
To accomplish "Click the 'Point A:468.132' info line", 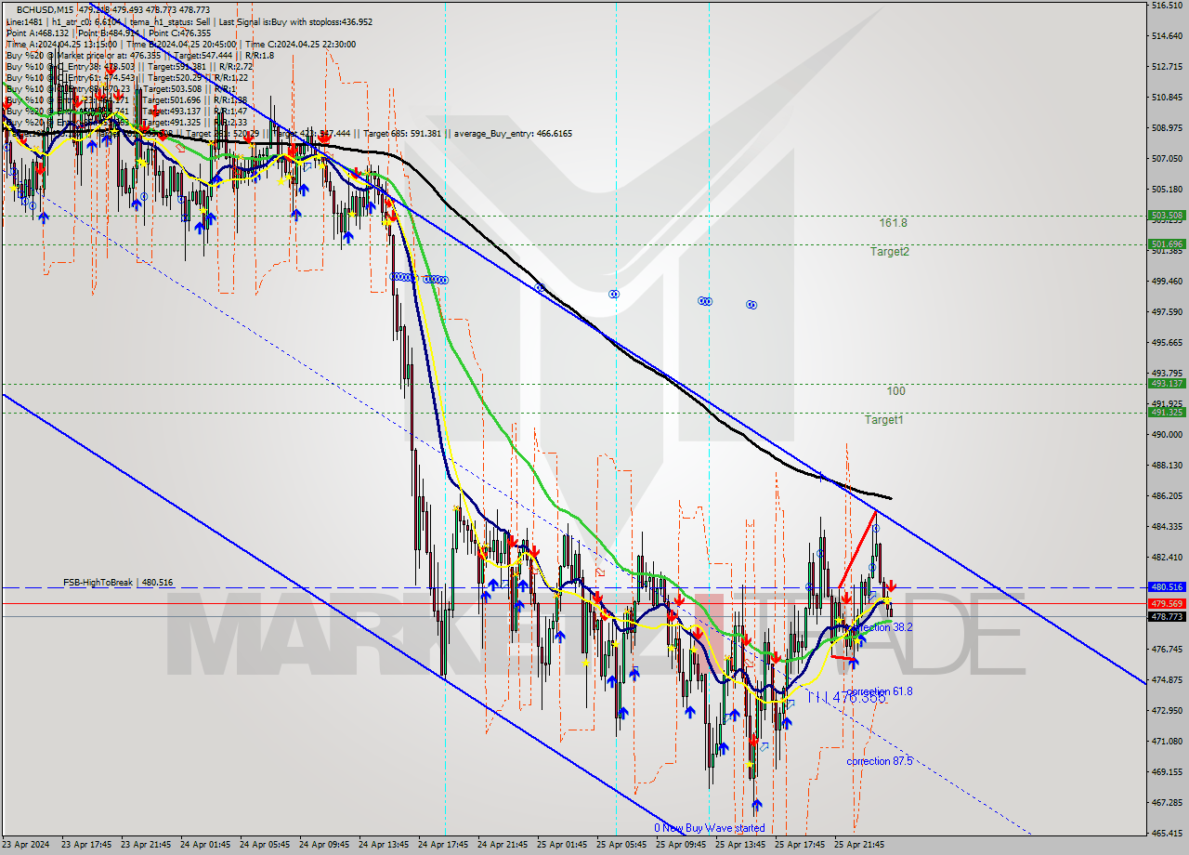I will 36,33.
